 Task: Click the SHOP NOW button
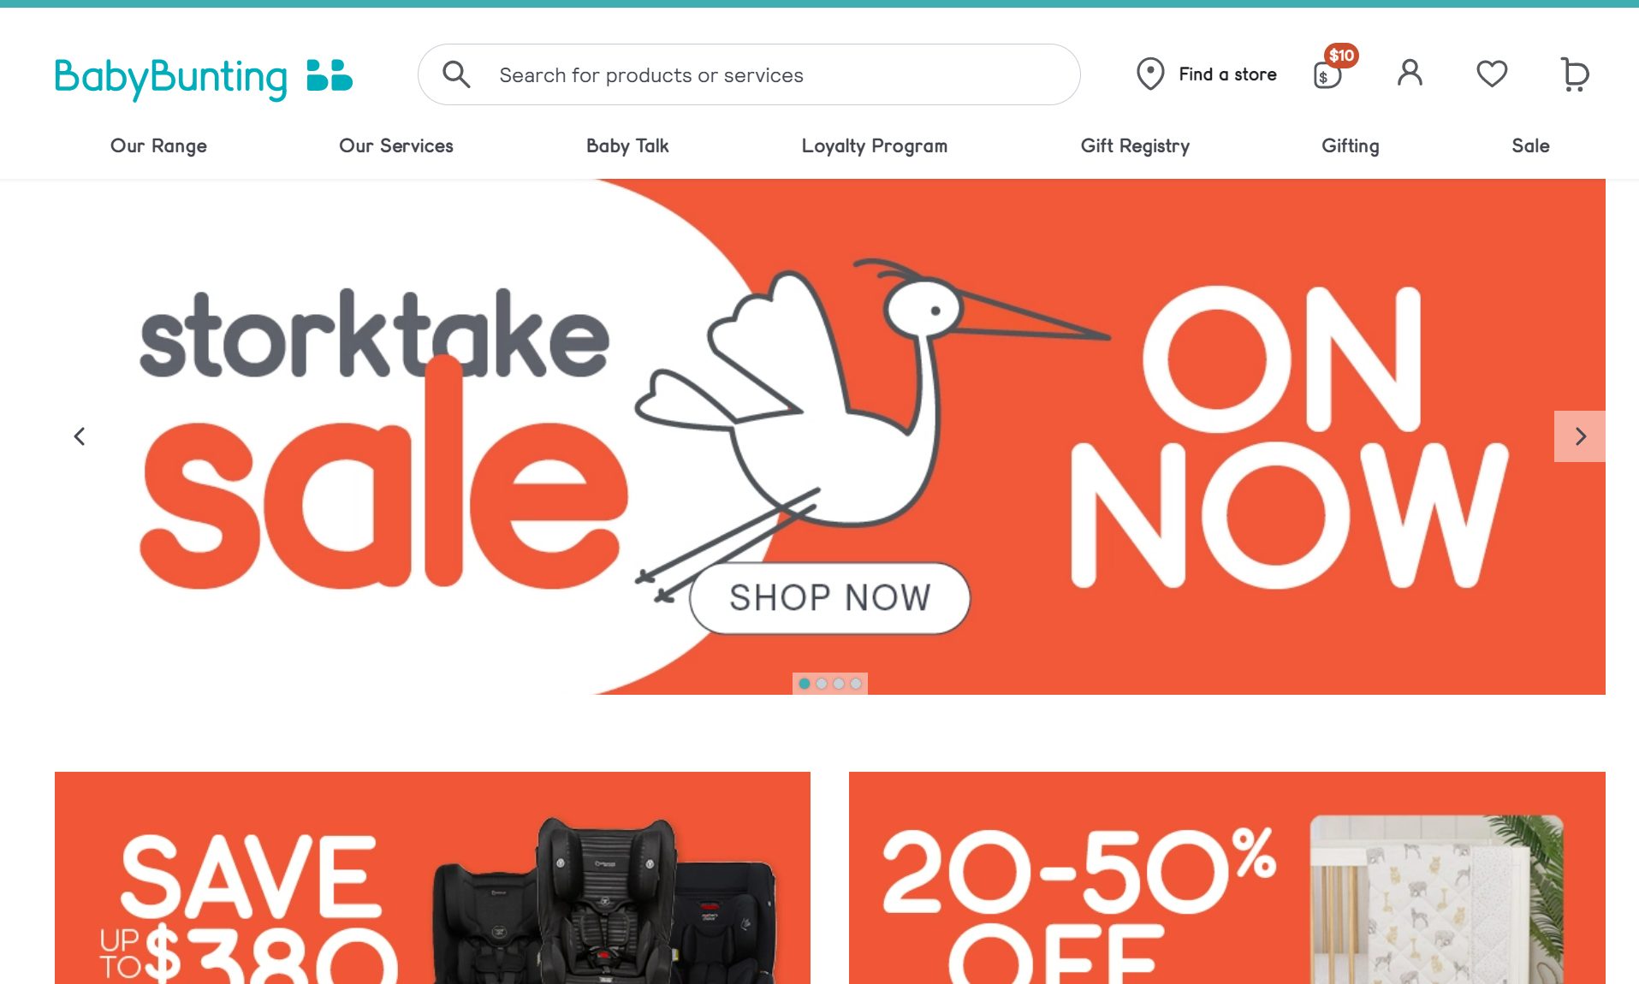(829, 598)
